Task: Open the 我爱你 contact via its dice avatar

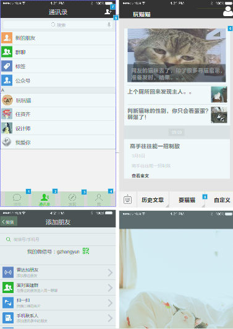Action: [7, 142]
